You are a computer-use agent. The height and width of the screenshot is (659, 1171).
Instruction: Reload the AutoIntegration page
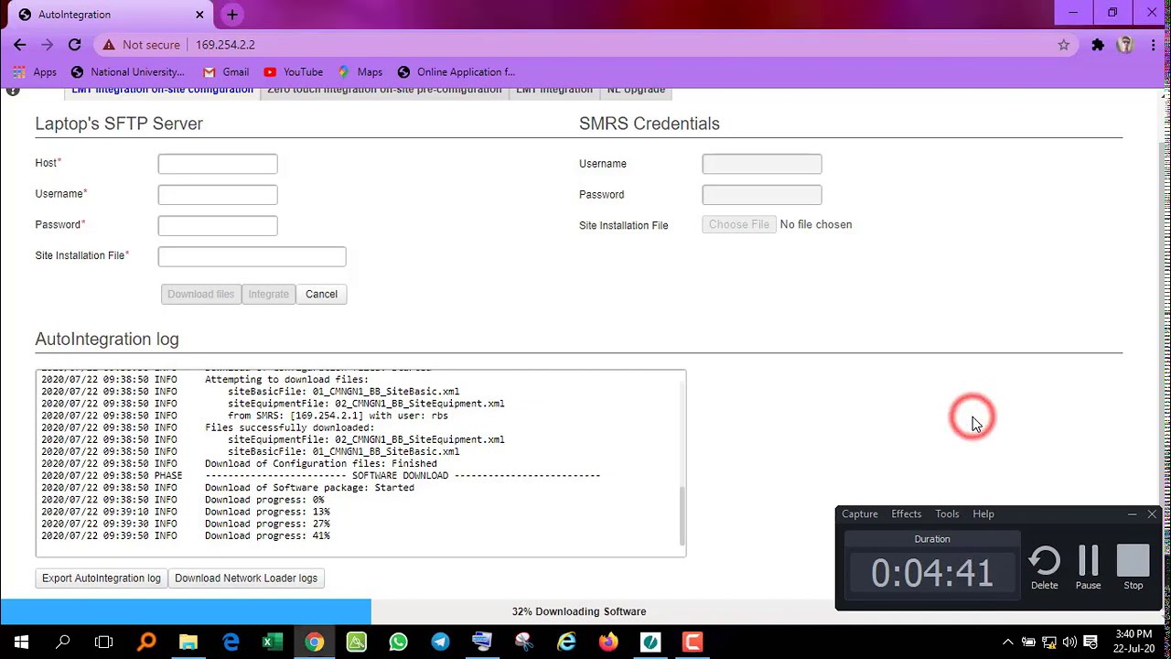pos(74,45)
